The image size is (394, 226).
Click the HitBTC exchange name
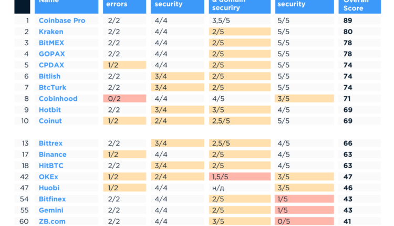click(51, 166)
